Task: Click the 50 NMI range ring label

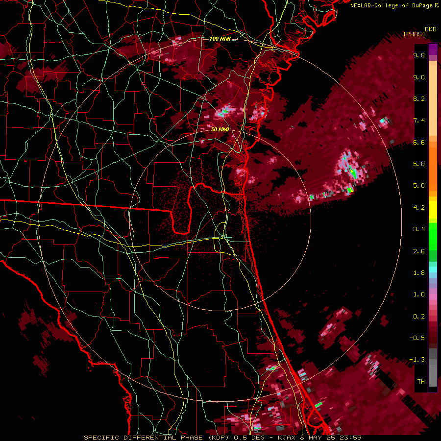Action: coord(220,129)
